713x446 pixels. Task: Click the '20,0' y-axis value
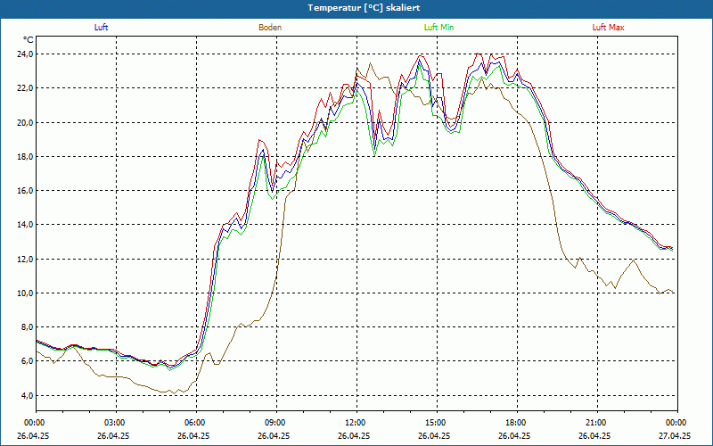pos(25,122)
